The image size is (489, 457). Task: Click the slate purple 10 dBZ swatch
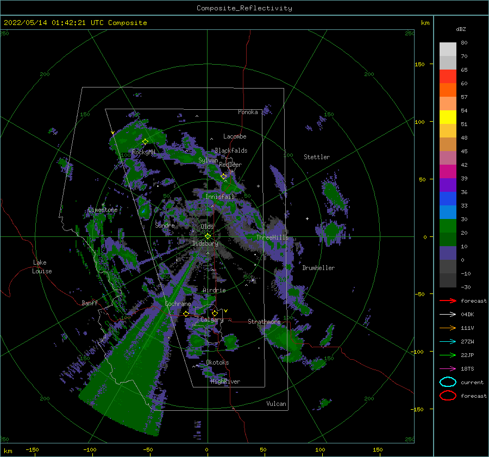(448, 253)
